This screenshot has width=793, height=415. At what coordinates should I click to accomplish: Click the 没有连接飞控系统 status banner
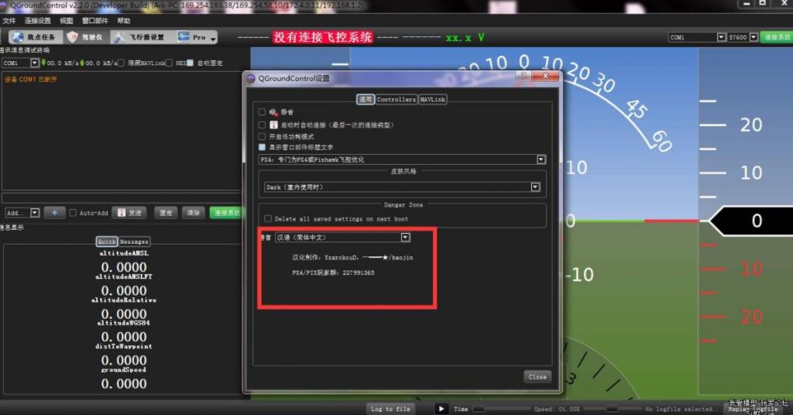click(323, 37)
